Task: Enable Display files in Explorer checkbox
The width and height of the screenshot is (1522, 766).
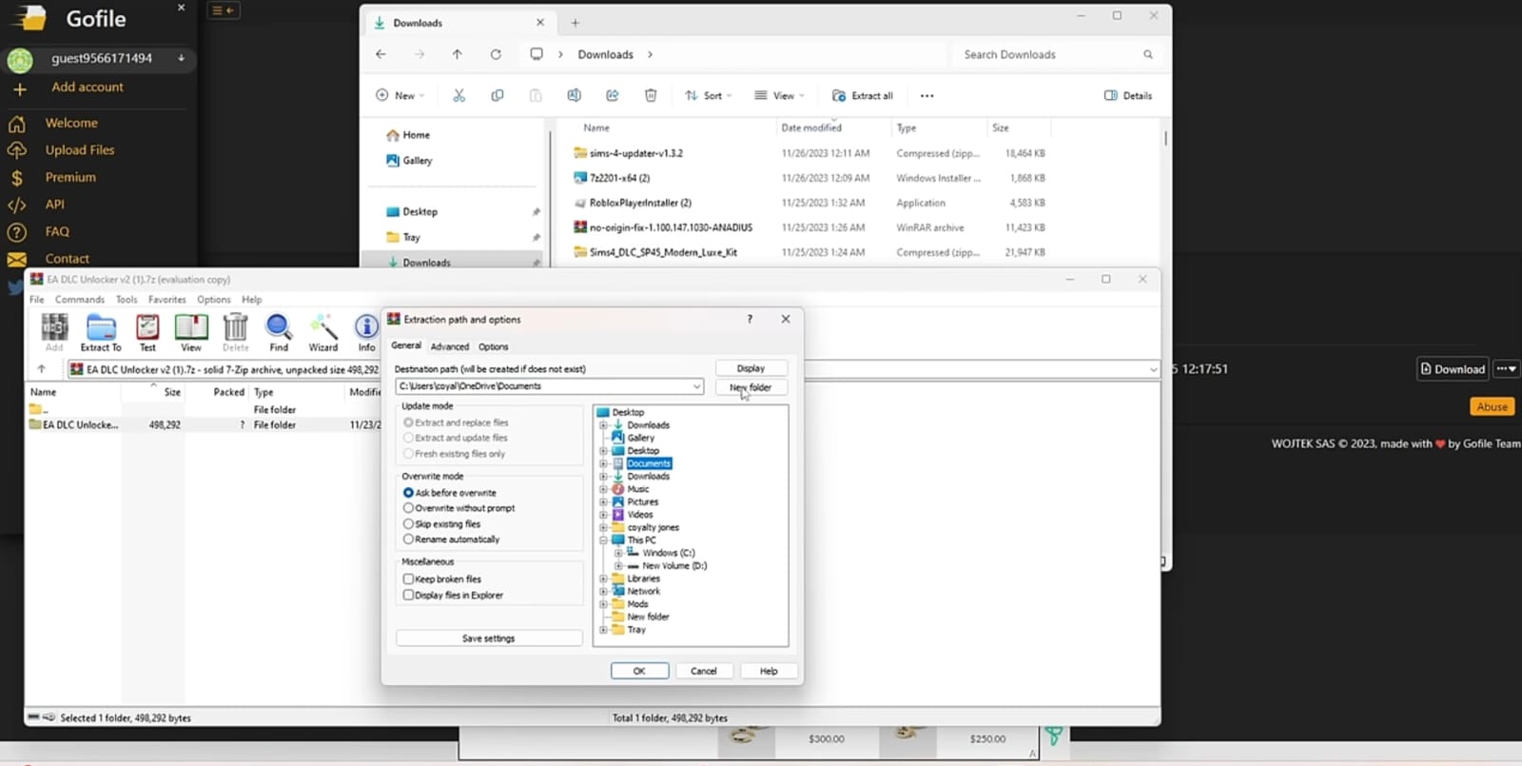Action: (x=408, y=595)
